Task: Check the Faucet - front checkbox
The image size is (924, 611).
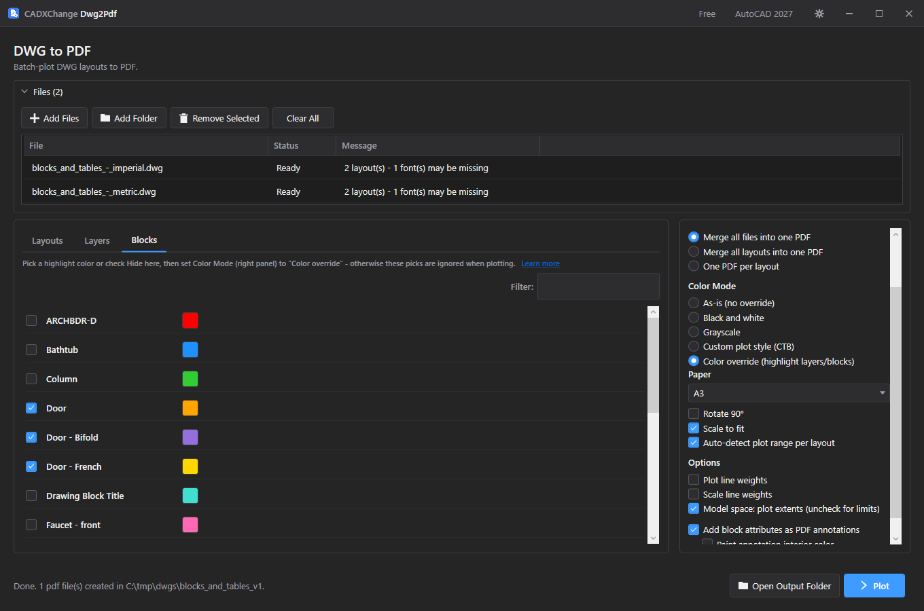Action: coord(31,525)
